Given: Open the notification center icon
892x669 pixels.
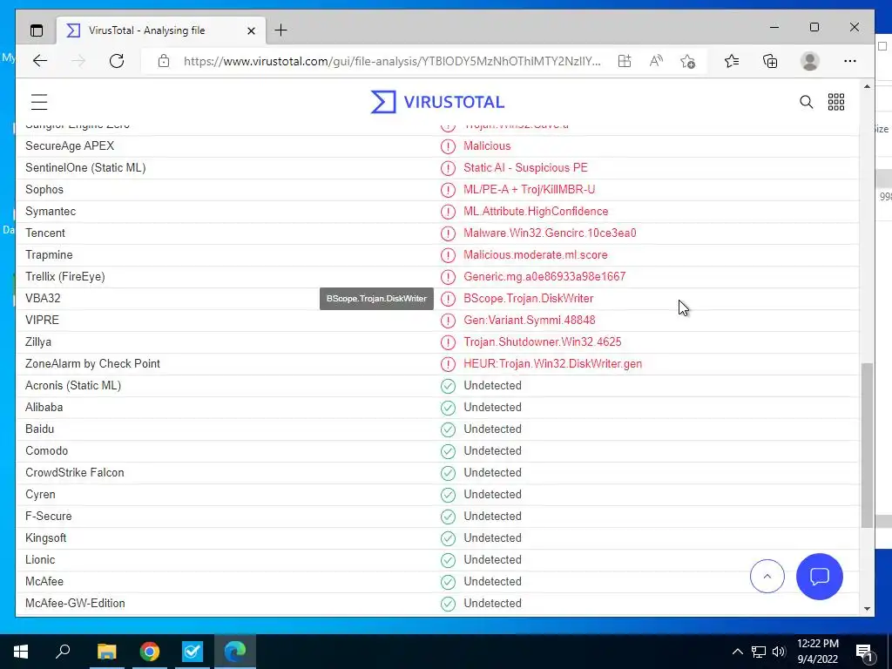Looking at the screenshot, I should 864,652.
